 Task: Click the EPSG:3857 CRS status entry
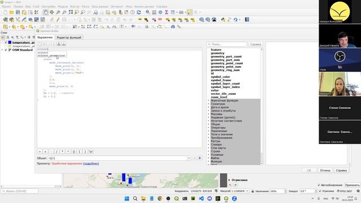click(345, 191)
